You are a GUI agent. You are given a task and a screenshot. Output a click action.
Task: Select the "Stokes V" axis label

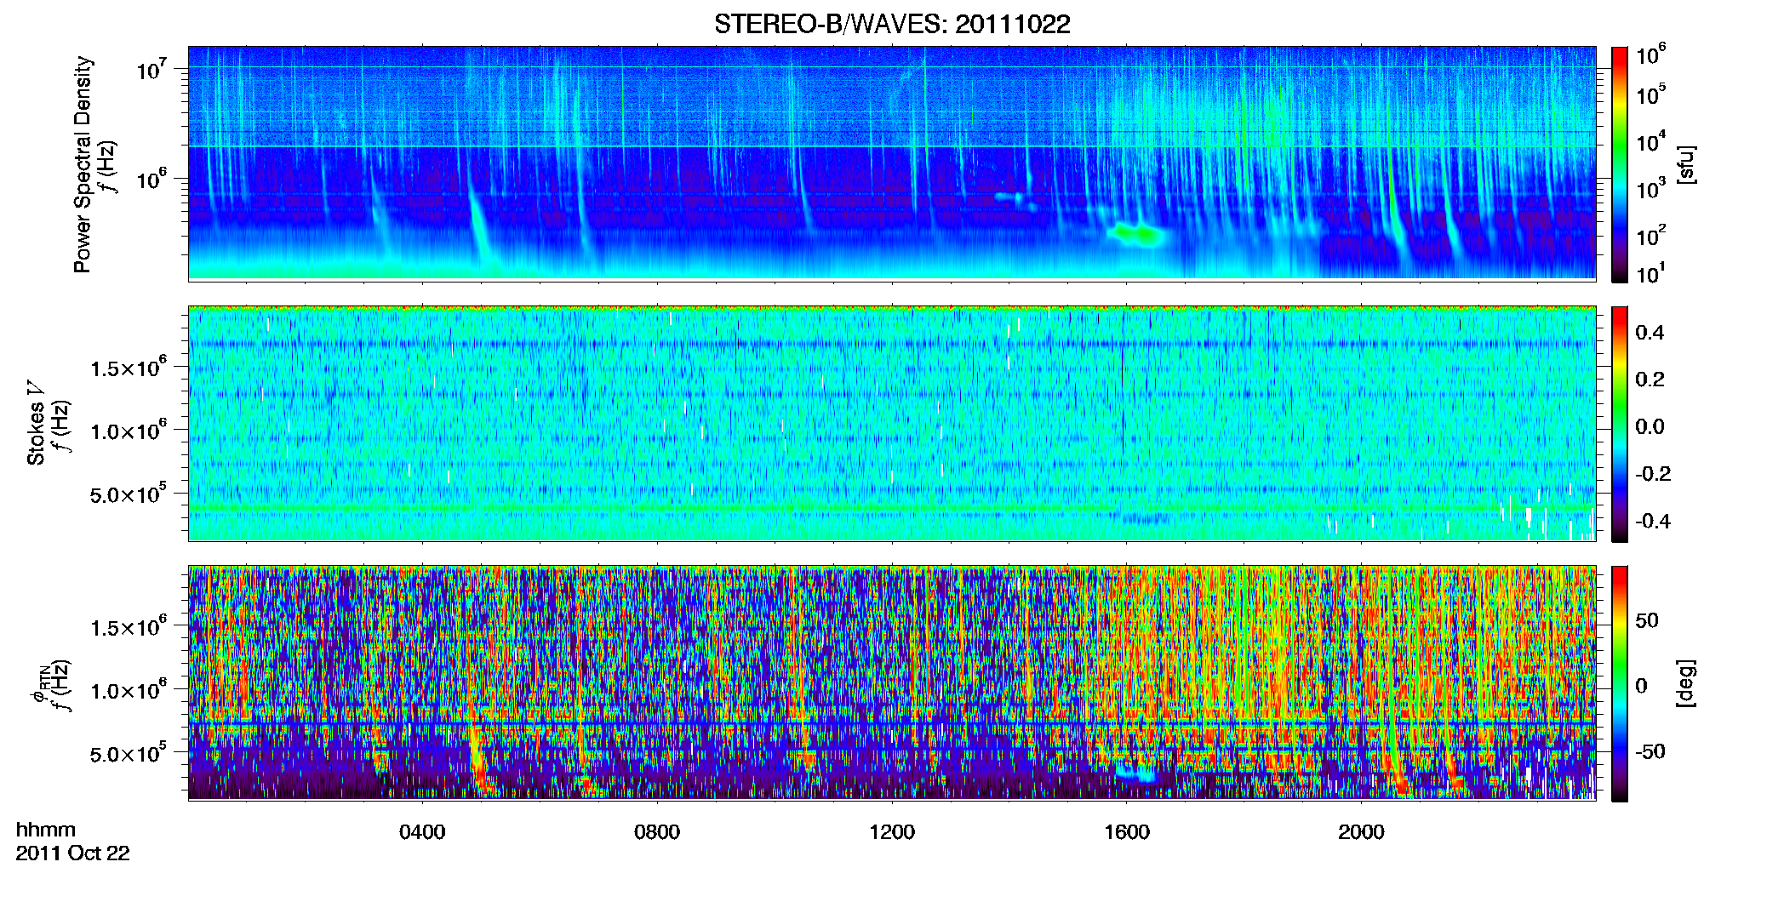37,422
